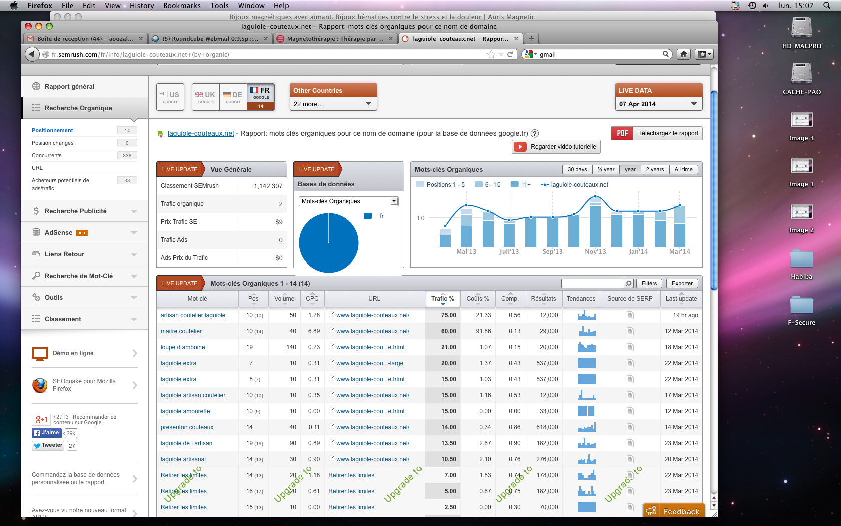Select the FR Google database
Viewport: 841px width, 526px height.
(x=261, y=97)
